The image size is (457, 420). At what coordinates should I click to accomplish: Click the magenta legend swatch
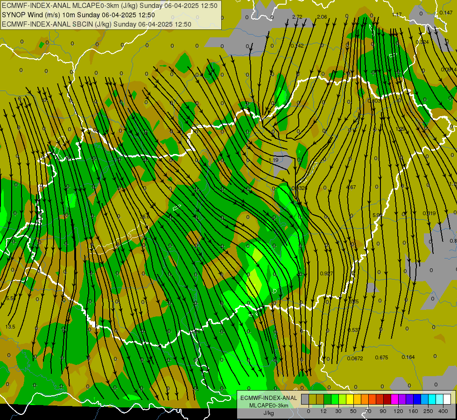click(394, 399)
